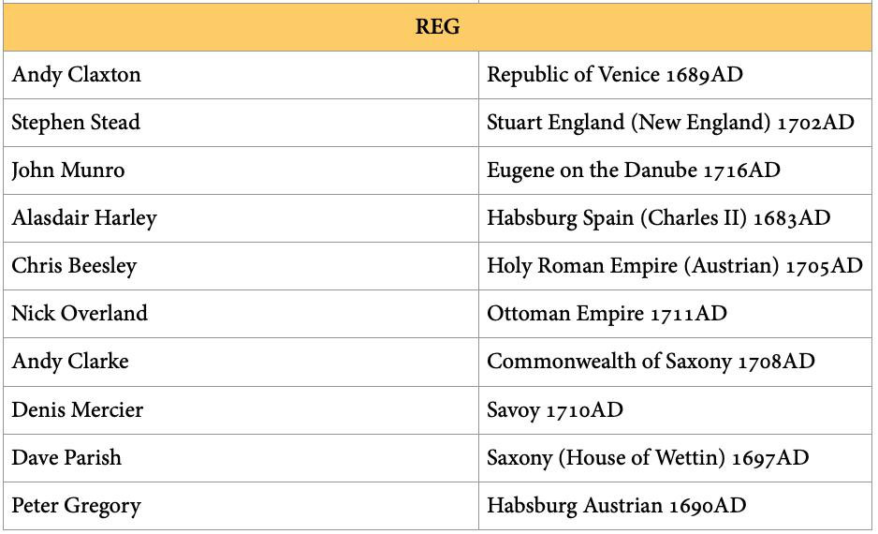The width and height of the screenshot is (878, 534).
Task: Select the John Munro cell
Action: 68,171
